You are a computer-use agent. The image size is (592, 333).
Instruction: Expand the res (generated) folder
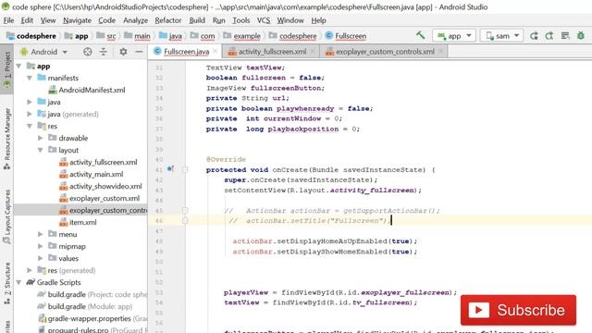click(x=30, y=270)
